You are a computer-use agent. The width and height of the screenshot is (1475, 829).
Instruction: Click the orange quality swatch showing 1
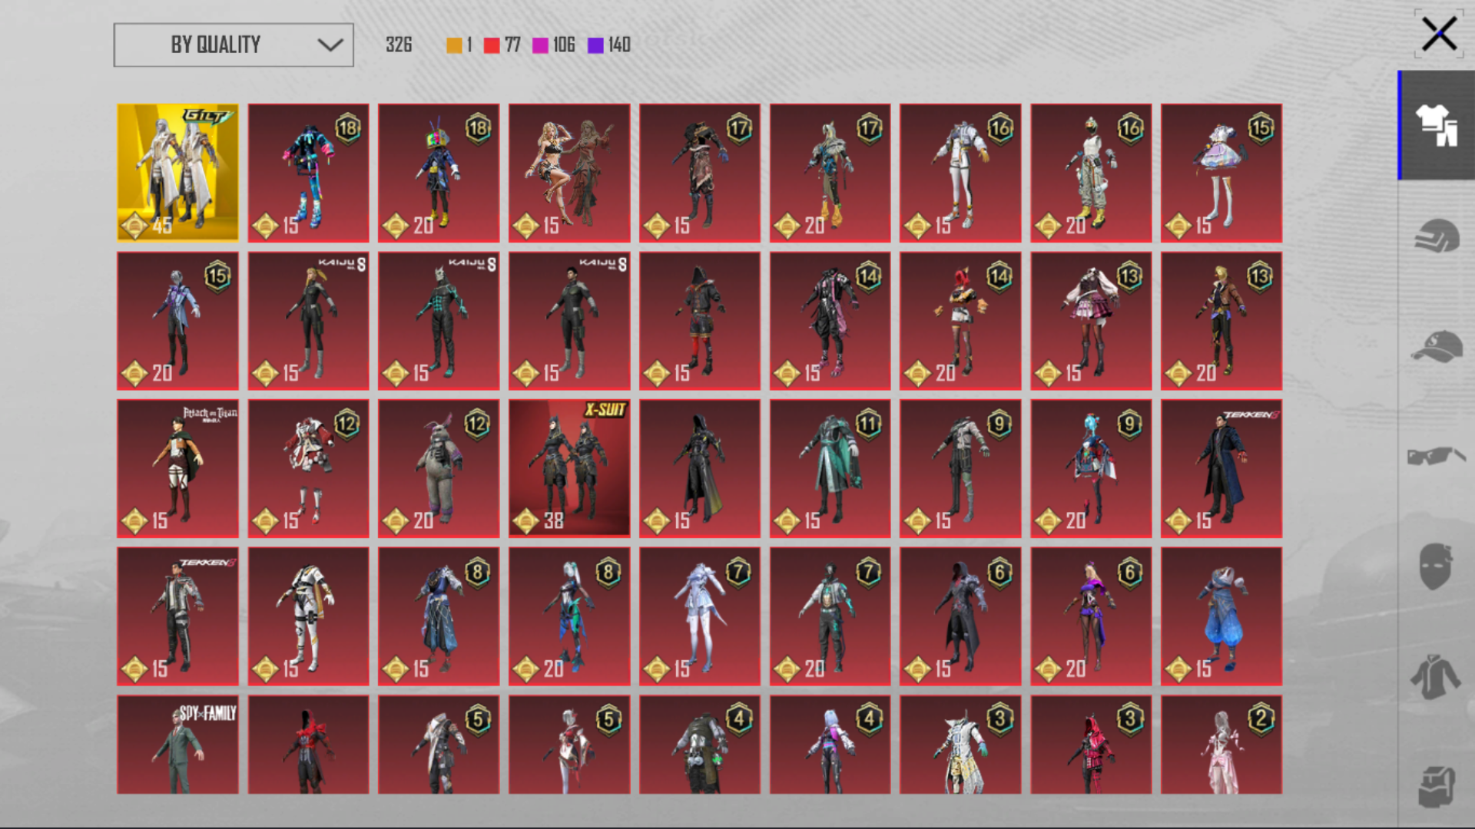pos(454,45)
